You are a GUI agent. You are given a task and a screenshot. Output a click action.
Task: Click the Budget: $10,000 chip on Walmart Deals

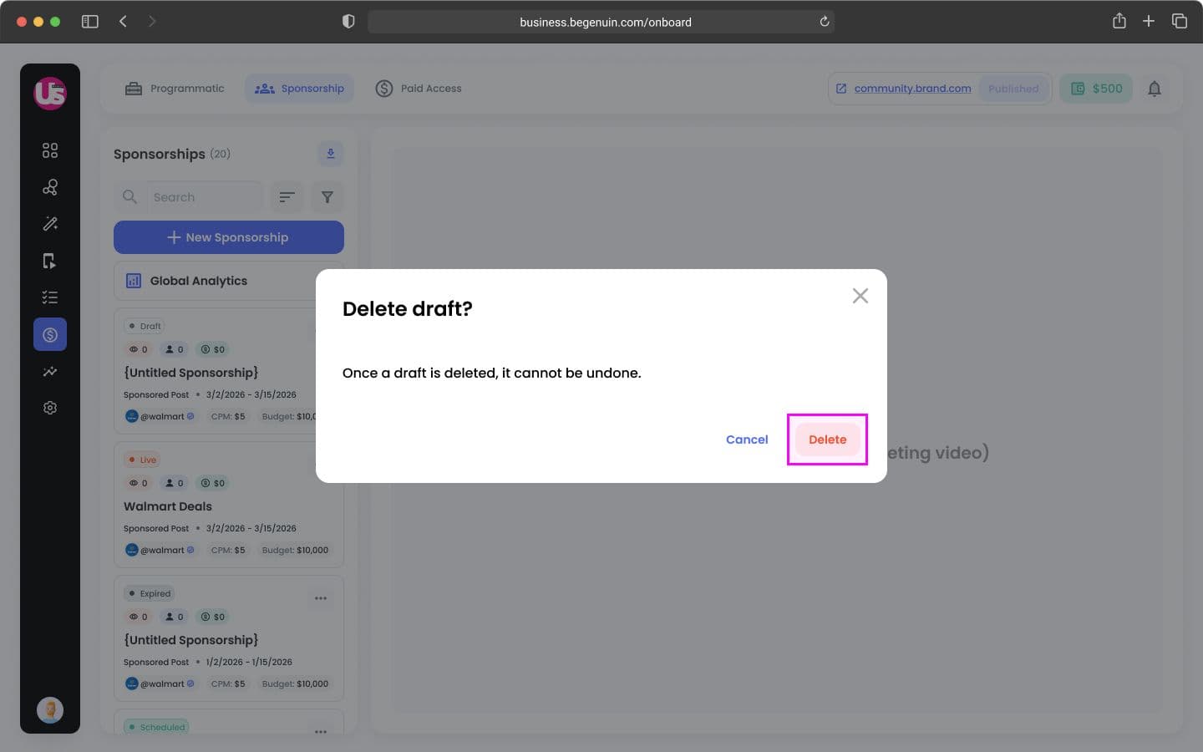(x=295, y=550)
